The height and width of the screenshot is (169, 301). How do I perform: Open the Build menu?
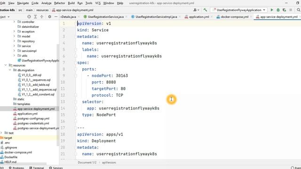pos(71,3)
